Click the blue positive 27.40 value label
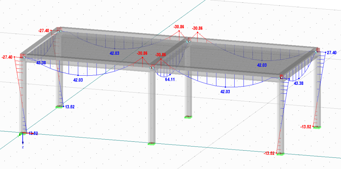Image resolution: width=341 pixels, height=169 pixels. [x=332, y=52]
